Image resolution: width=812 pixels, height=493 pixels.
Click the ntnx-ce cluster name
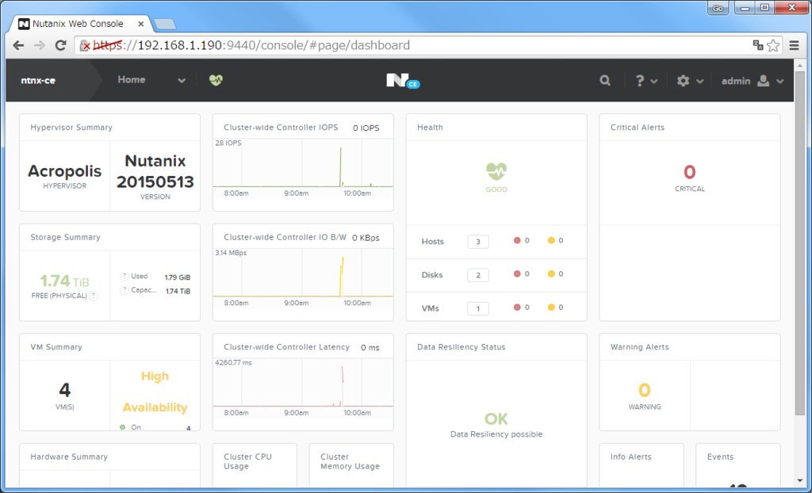click(38, 81)
